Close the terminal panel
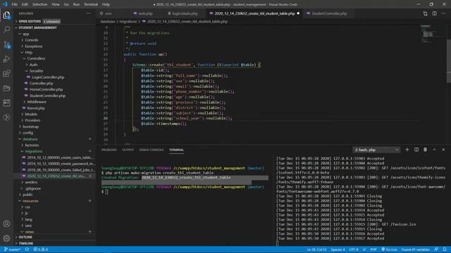Viewport: 451px width, 253px height. [443, 150]
